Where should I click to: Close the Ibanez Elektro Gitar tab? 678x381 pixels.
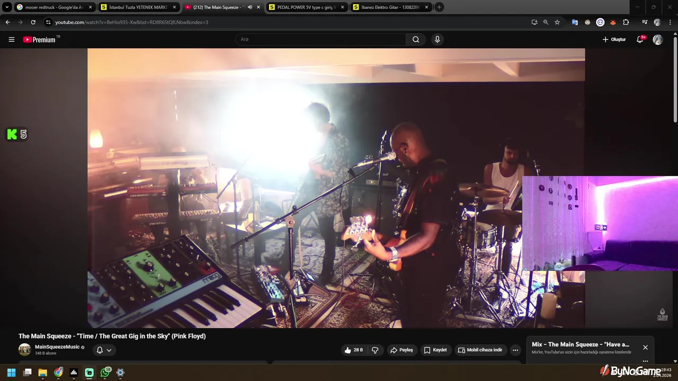coord(426,7)
